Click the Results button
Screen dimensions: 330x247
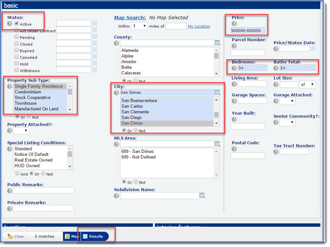pyautogui.click(x=92, y=236)
